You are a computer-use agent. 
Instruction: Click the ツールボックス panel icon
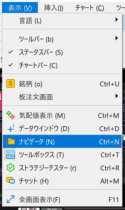pyautogui.click(x=11, y=154)
